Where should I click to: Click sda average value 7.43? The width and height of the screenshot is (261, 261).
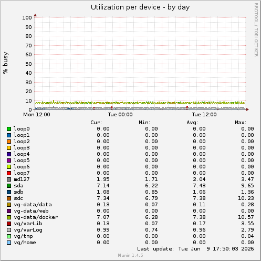(199, 186)
